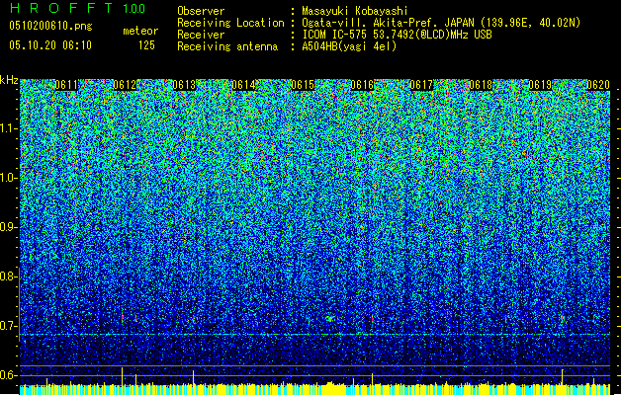Click the 0619 time marker
Viewport: 622px width, 395px height.
pos(540,85)
